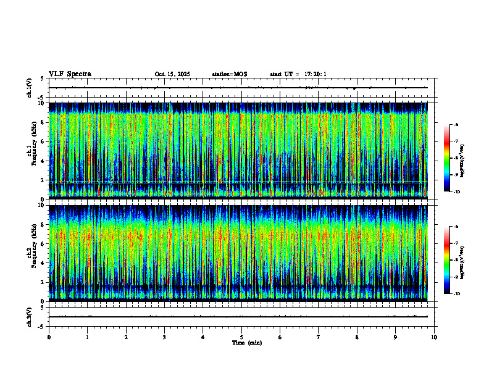Click the "-10" label on ch.2 color bar
The image size is (489, 378).
point(456,294)
